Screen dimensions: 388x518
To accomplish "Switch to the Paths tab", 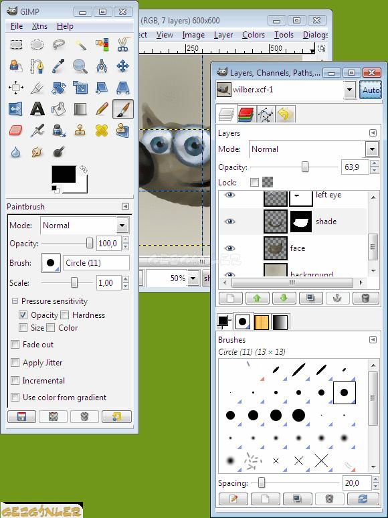I will coord(266,114).
